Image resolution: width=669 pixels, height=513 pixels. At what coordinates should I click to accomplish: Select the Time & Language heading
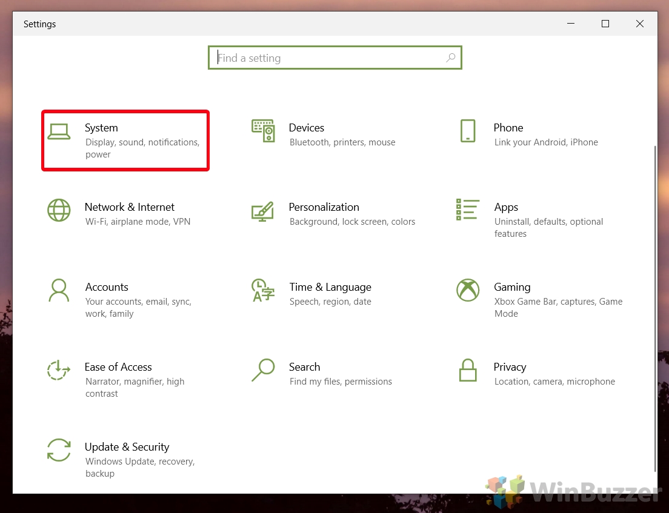(330, 288)
